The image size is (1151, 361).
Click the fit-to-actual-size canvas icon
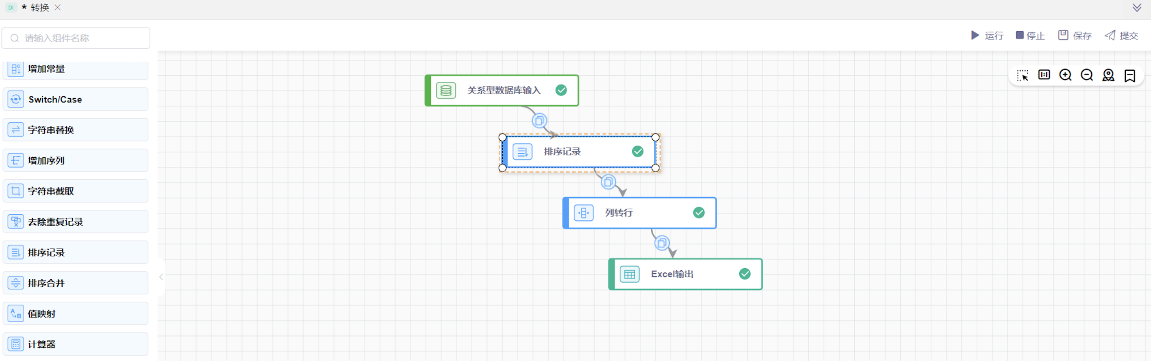click(1044, 75)
